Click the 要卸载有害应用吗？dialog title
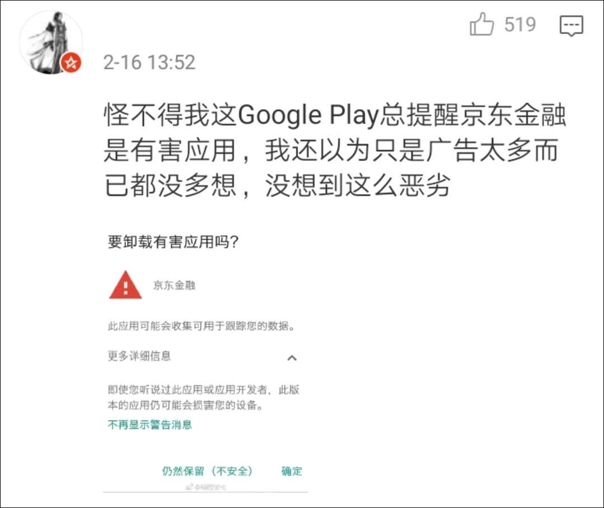 pos(174,242)
